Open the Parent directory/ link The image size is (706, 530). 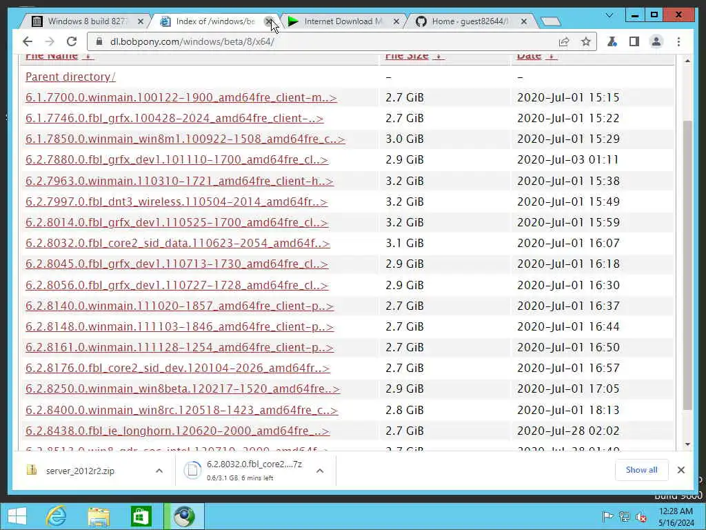point(70,77)
